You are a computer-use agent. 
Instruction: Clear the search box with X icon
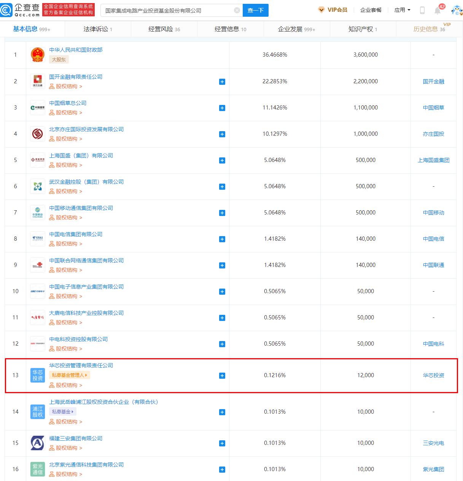pyautogui.click(x=237, y=10)
